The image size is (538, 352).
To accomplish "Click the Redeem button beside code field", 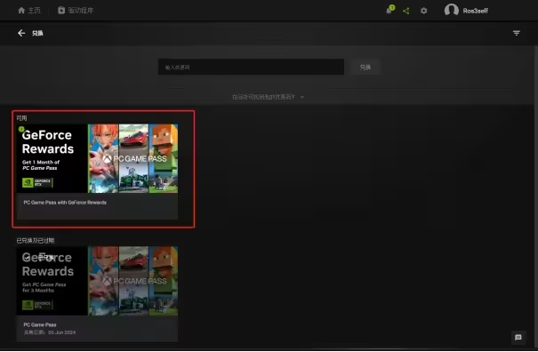I will coord(365,67).
